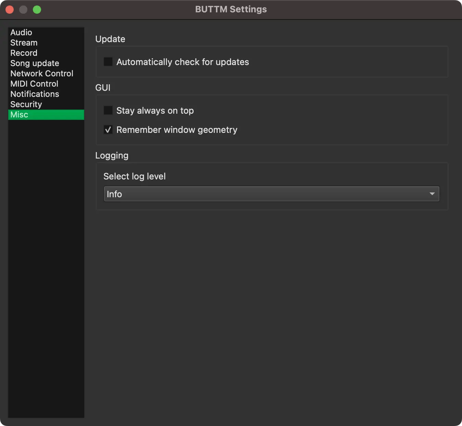Open the Security settings section

pos(26,104)
